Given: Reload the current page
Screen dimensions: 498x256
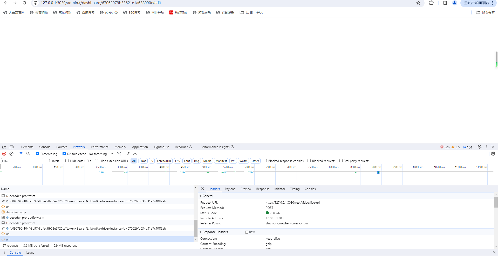Looking at the screenshot, I should coord(24,3).
